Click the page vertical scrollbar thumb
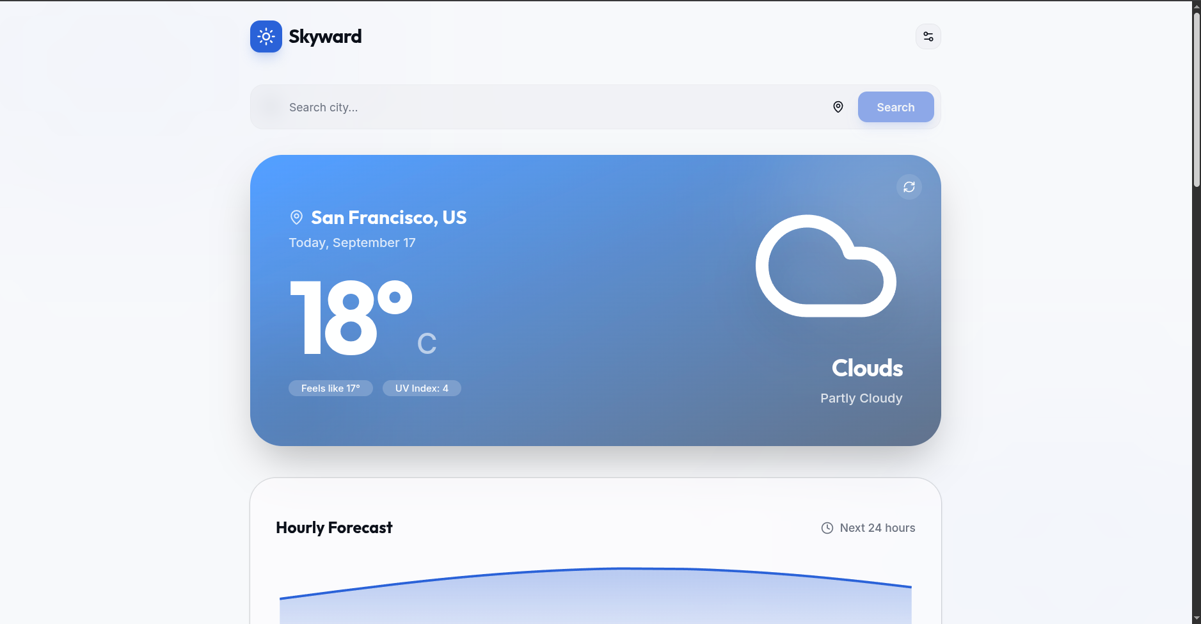This screenshot has height=624, width=1201. pos(1197,99)
